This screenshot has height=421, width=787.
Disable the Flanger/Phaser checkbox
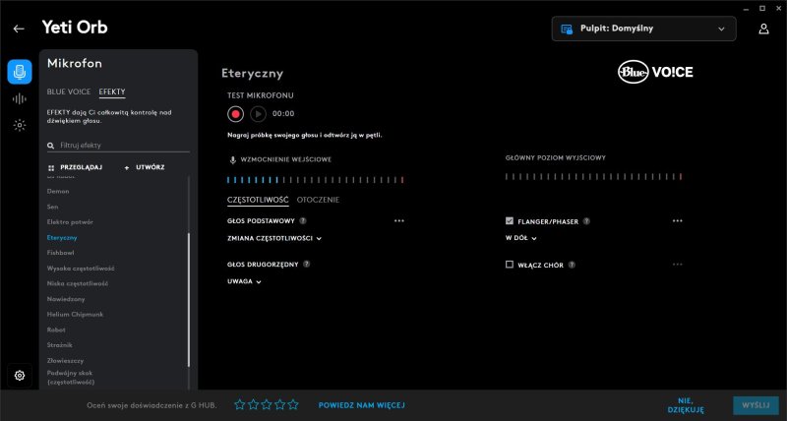pyautogui.click(x=510, y=221)
